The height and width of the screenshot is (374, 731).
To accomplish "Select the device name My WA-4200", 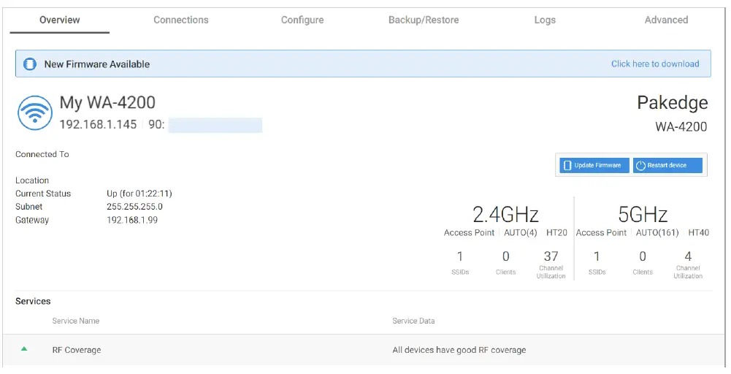I will [x=107, y=102].
